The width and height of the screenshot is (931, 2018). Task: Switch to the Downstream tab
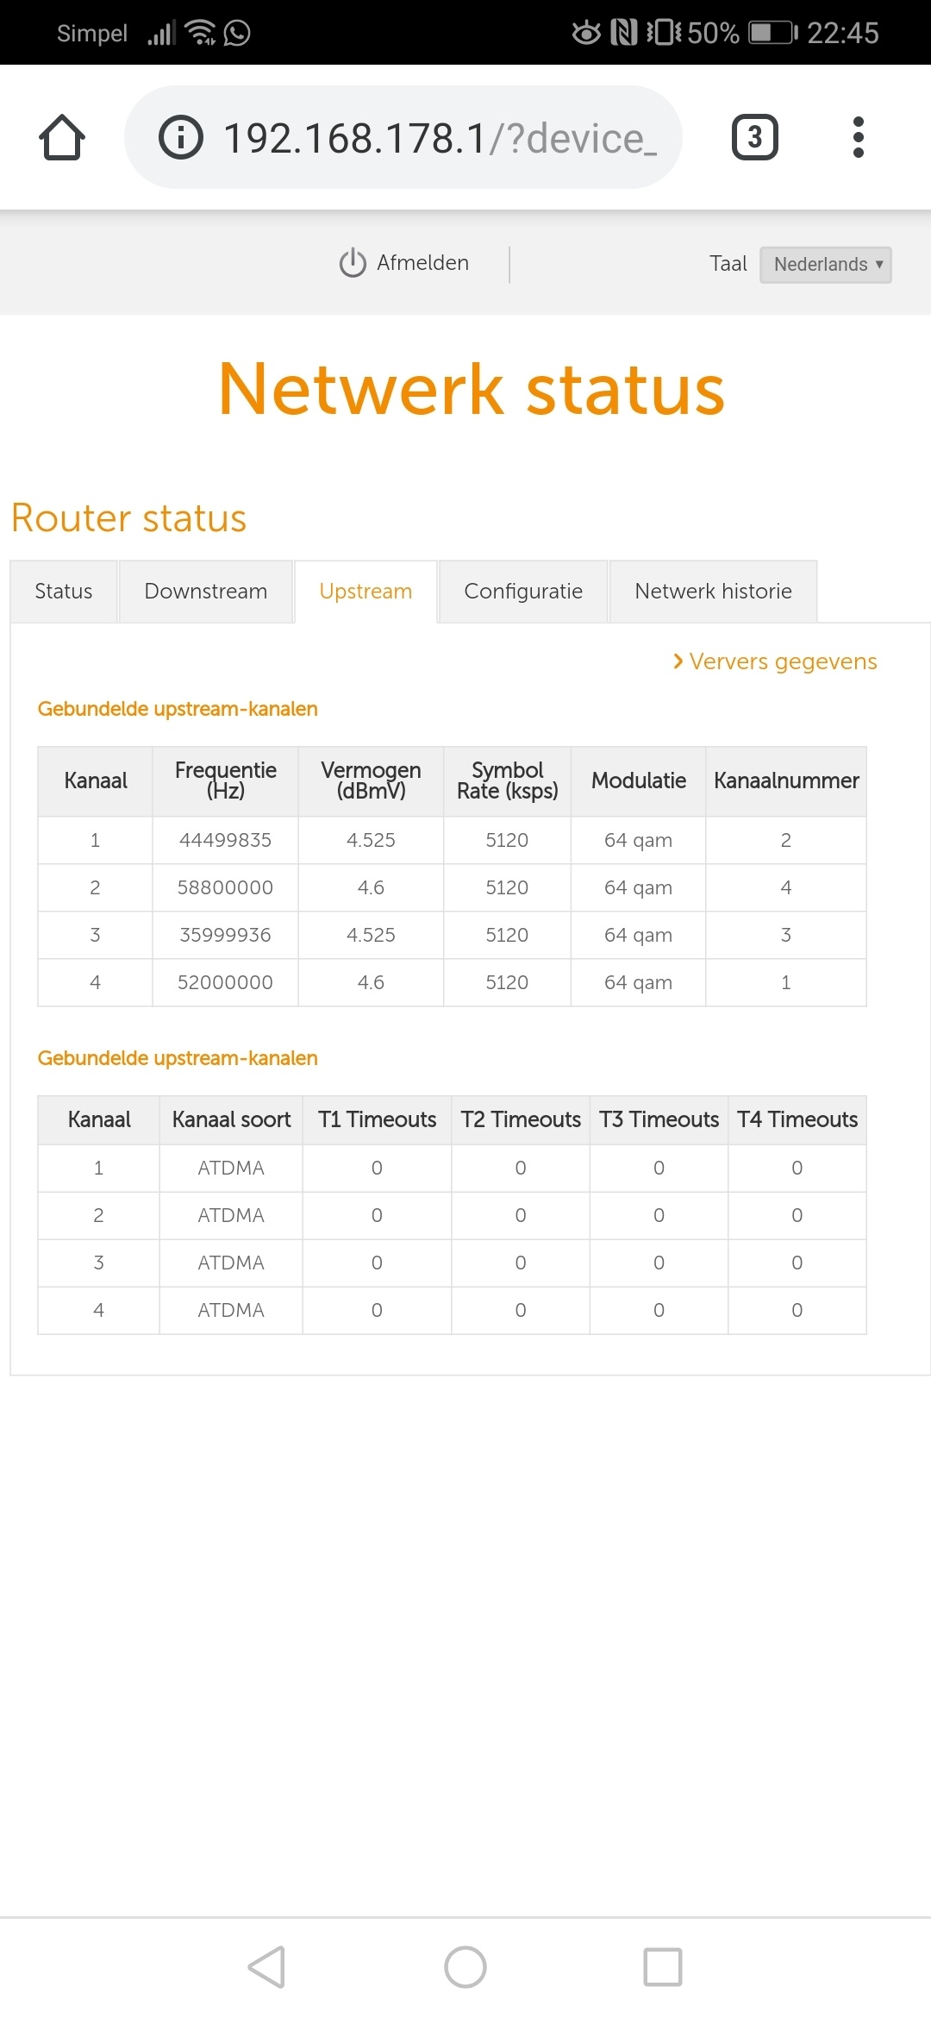[x=206, y=592]
